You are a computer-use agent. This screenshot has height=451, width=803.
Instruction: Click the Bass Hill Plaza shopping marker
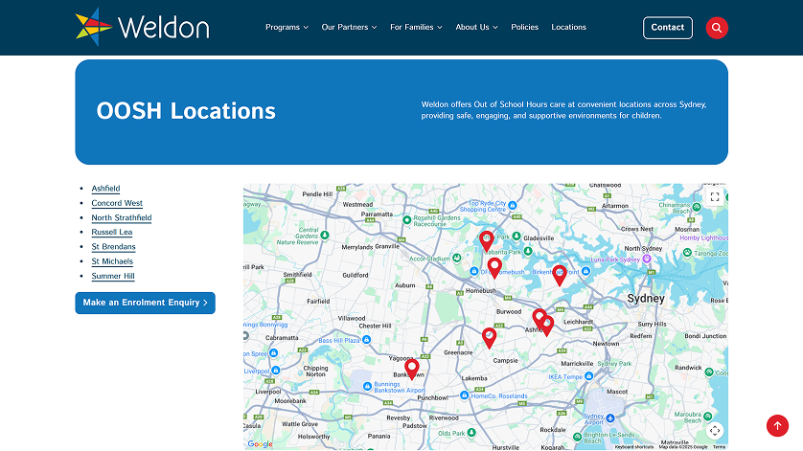click(x=366, y=339)
